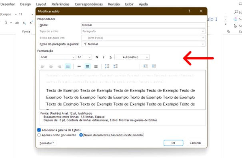Click Selecionar cursor icon in ribbon
242x158 pixels.
(235, 26)
